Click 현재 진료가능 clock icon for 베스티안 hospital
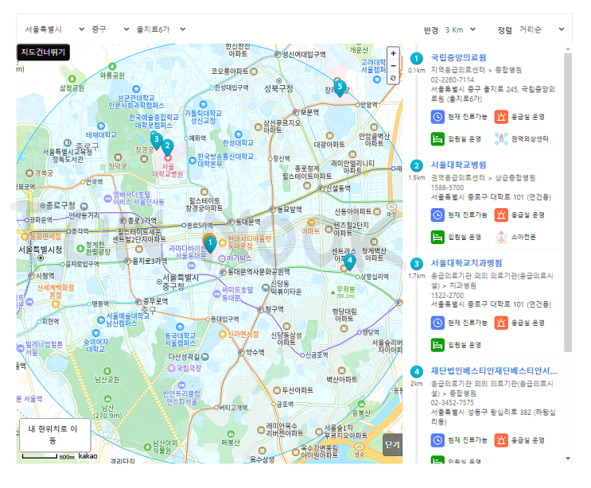591x488 pixels. (x=437, y=440)
